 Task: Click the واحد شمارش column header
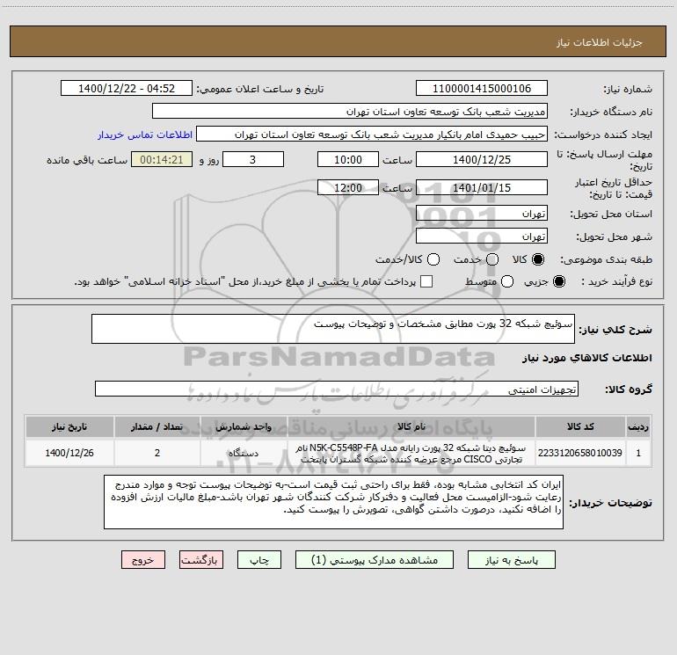[x=244, y=427]
